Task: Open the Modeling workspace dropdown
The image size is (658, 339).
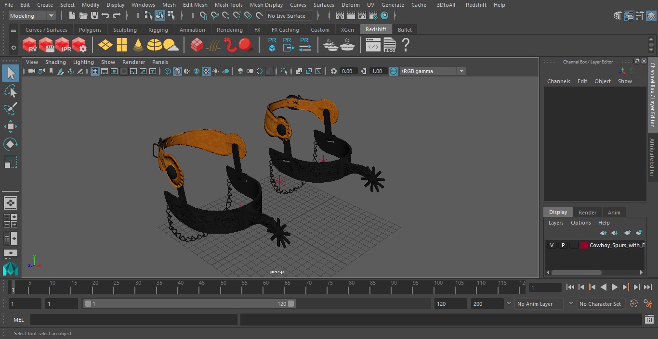Action: click(32, 16)
